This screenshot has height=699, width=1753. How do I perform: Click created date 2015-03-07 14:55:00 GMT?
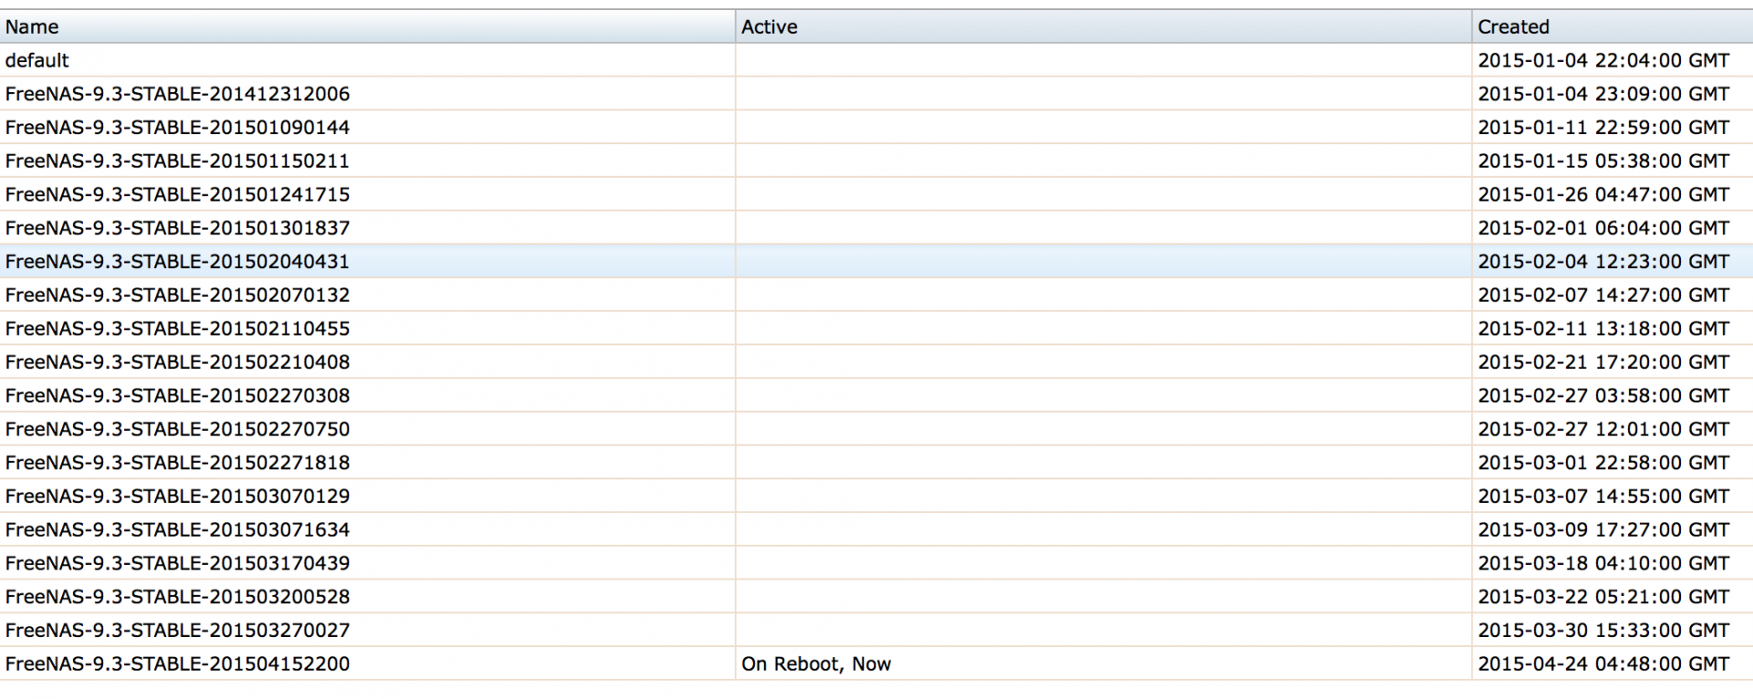tap(1603, 496)
